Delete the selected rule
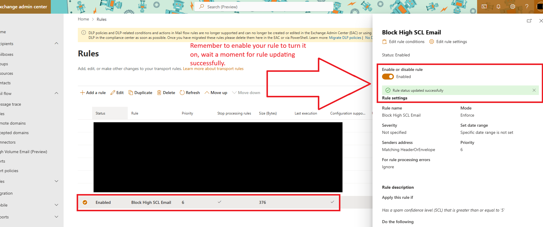The width and height of the screenshot is (543, 227). pos(166,93)
